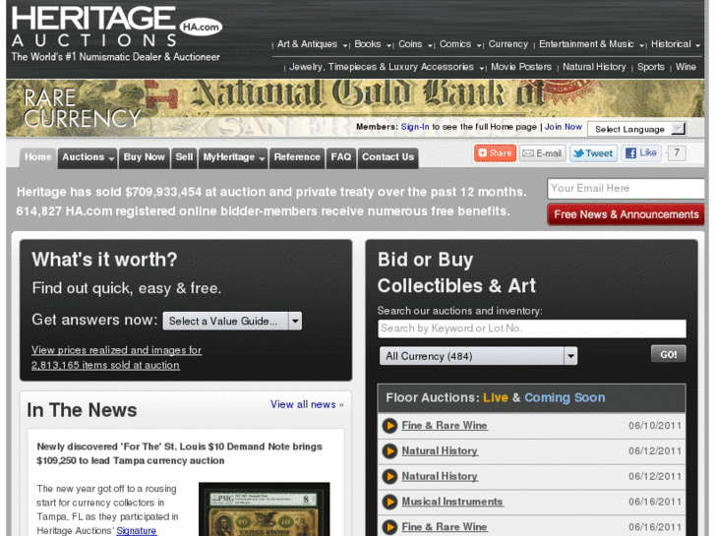715x536 pixels.
Task: Click the E-mail envelope button
Action: coord(542,153)
